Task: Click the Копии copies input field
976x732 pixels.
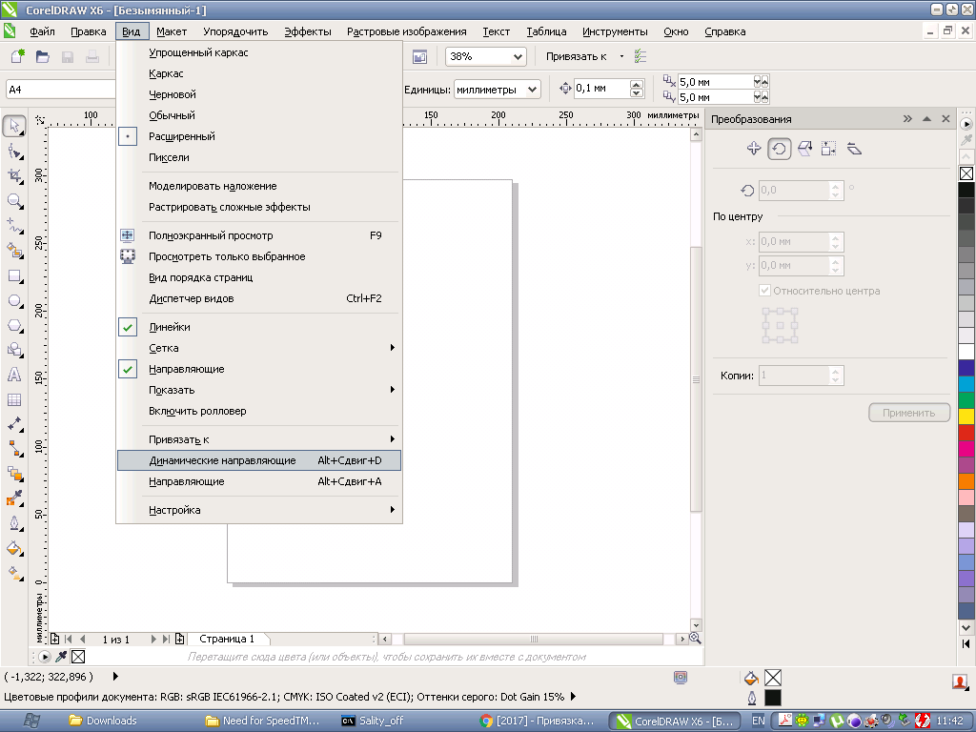Action: (x=794, y=376)
